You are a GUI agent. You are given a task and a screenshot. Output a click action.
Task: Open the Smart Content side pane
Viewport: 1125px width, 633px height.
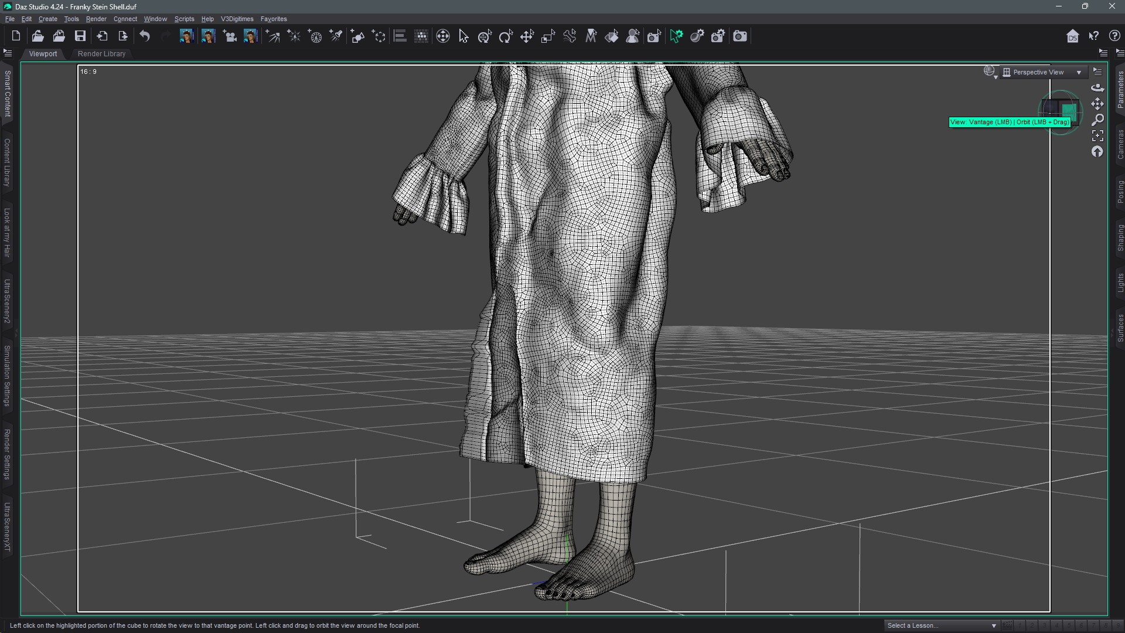click(7, 94)
